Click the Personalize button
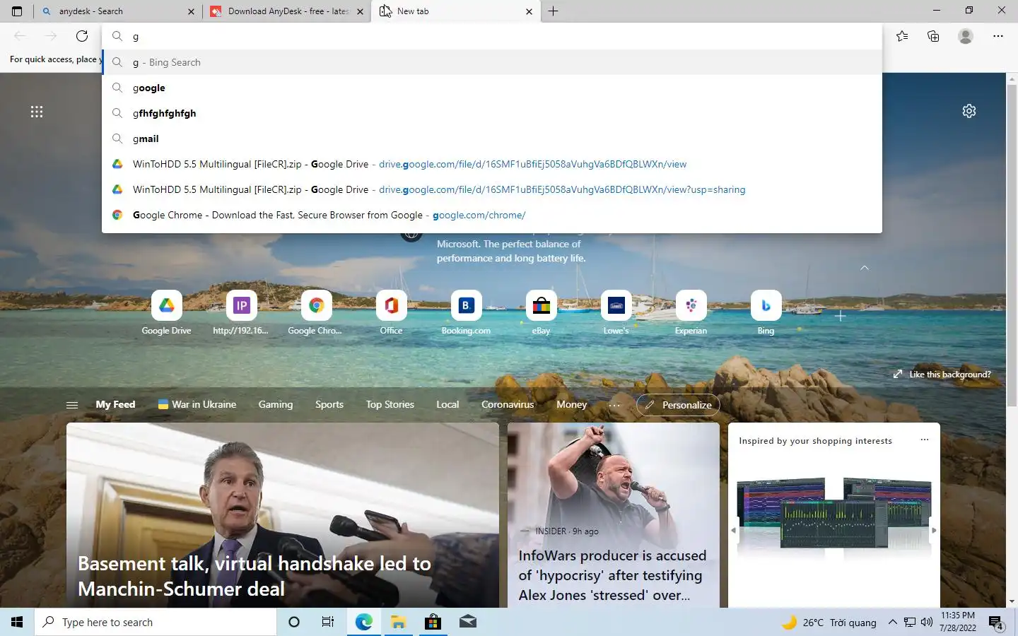Image resolution: width=1018 pixels, height=636 pixels. point(678,405)
